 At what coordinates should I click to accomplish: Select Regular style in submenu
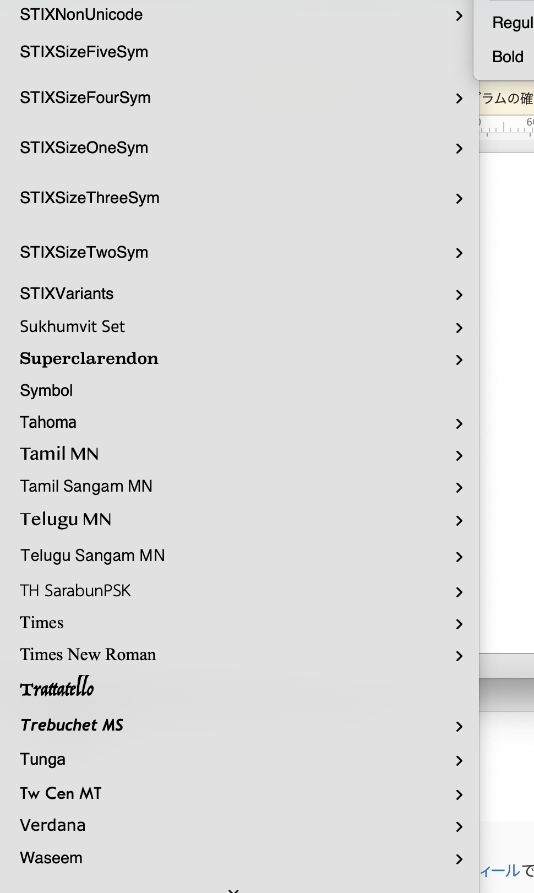512,23
